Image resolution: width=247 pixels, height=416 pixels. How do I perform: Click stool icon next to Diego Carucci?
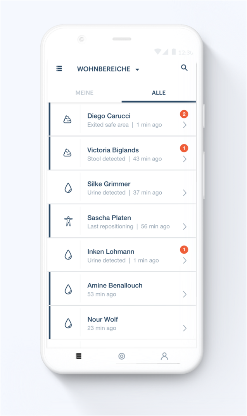67,120
